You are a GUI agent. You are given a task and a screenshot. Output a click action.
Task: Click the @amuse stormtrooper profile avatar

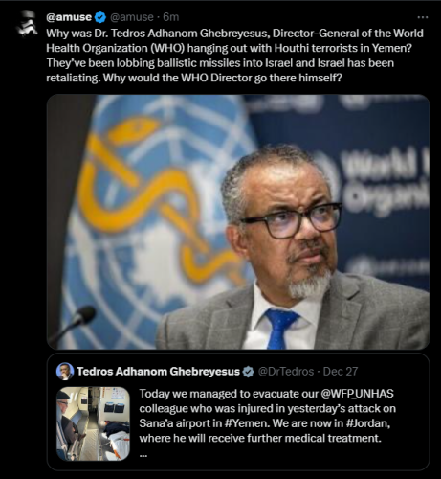[27, 23]
